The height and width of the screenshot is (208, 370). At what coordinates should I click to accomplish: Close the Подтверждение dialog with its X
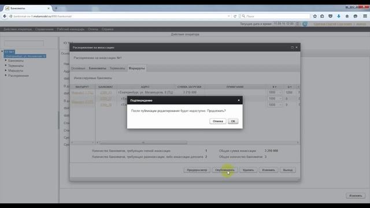click(239, 100)
